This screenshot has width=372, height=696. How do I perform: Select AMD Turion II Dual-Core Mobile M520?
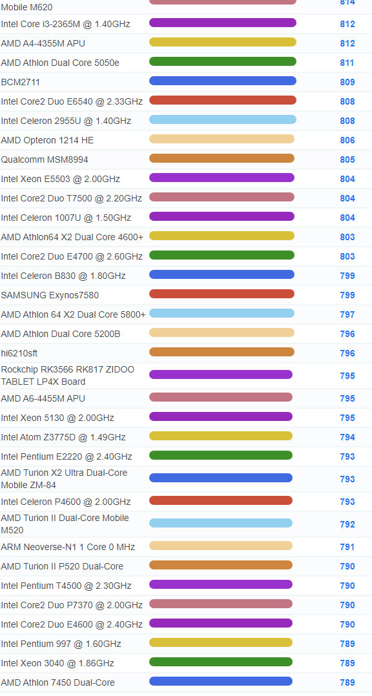65,524
